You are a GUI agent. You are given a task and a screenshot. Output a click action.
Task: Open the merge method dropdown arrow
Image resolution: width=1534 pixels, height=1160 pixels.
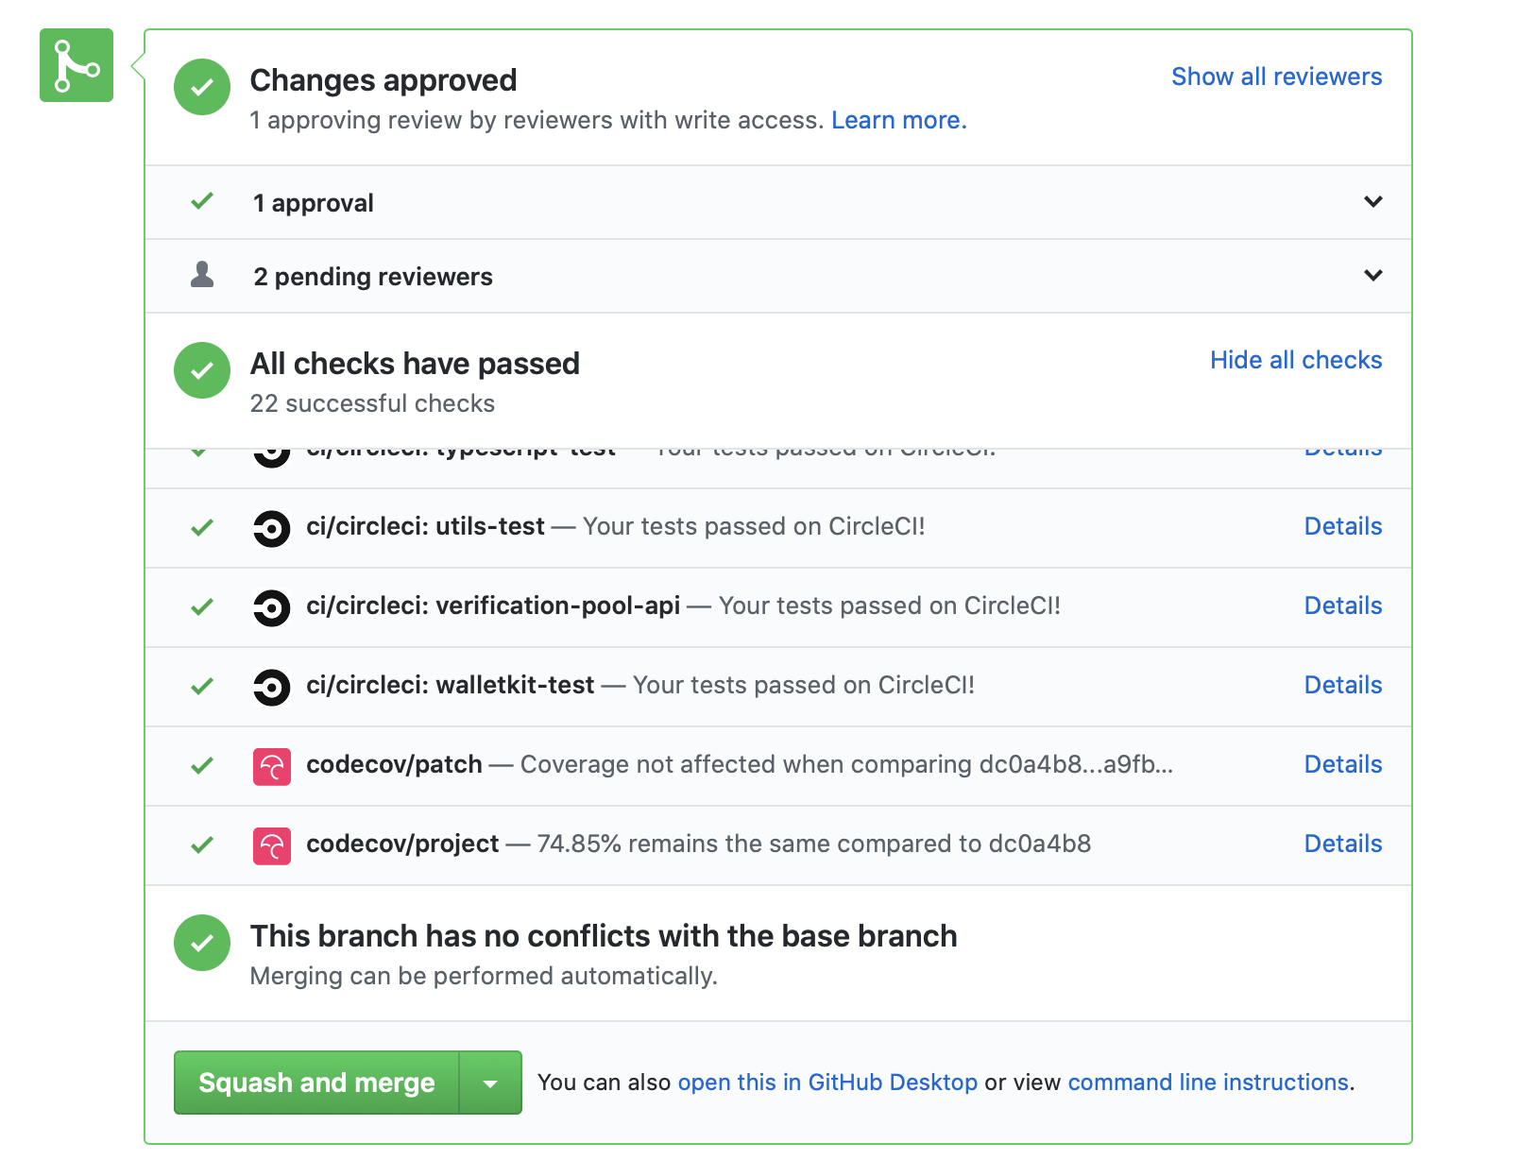click(x=490, y=1083)
